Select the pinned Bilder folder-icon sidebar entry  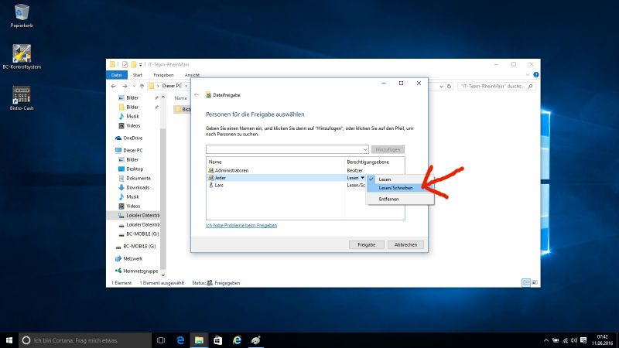(132, 107)
